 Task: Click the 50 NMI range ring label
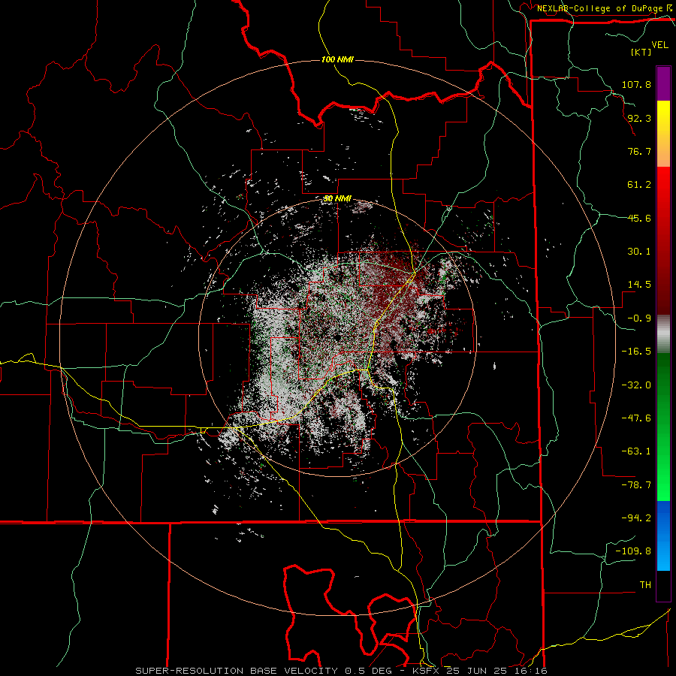pyautogui.click(x=337, y=199)
